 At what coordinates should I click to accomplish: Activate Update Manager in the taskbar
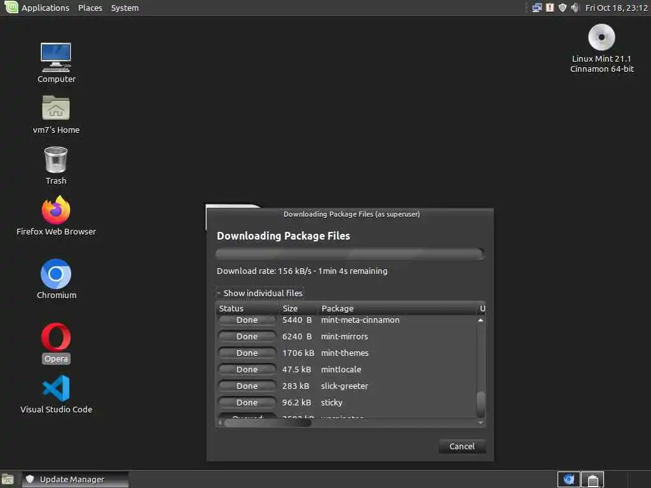click(75, 479)
